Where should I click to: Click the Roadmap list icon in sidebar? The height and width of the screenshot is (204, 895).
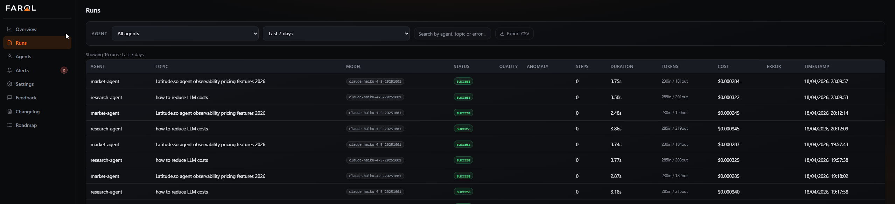point(9,125)
